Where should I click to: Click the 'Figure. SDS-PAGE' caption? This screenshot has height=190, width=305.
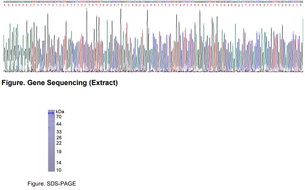(x=52, y=184)
